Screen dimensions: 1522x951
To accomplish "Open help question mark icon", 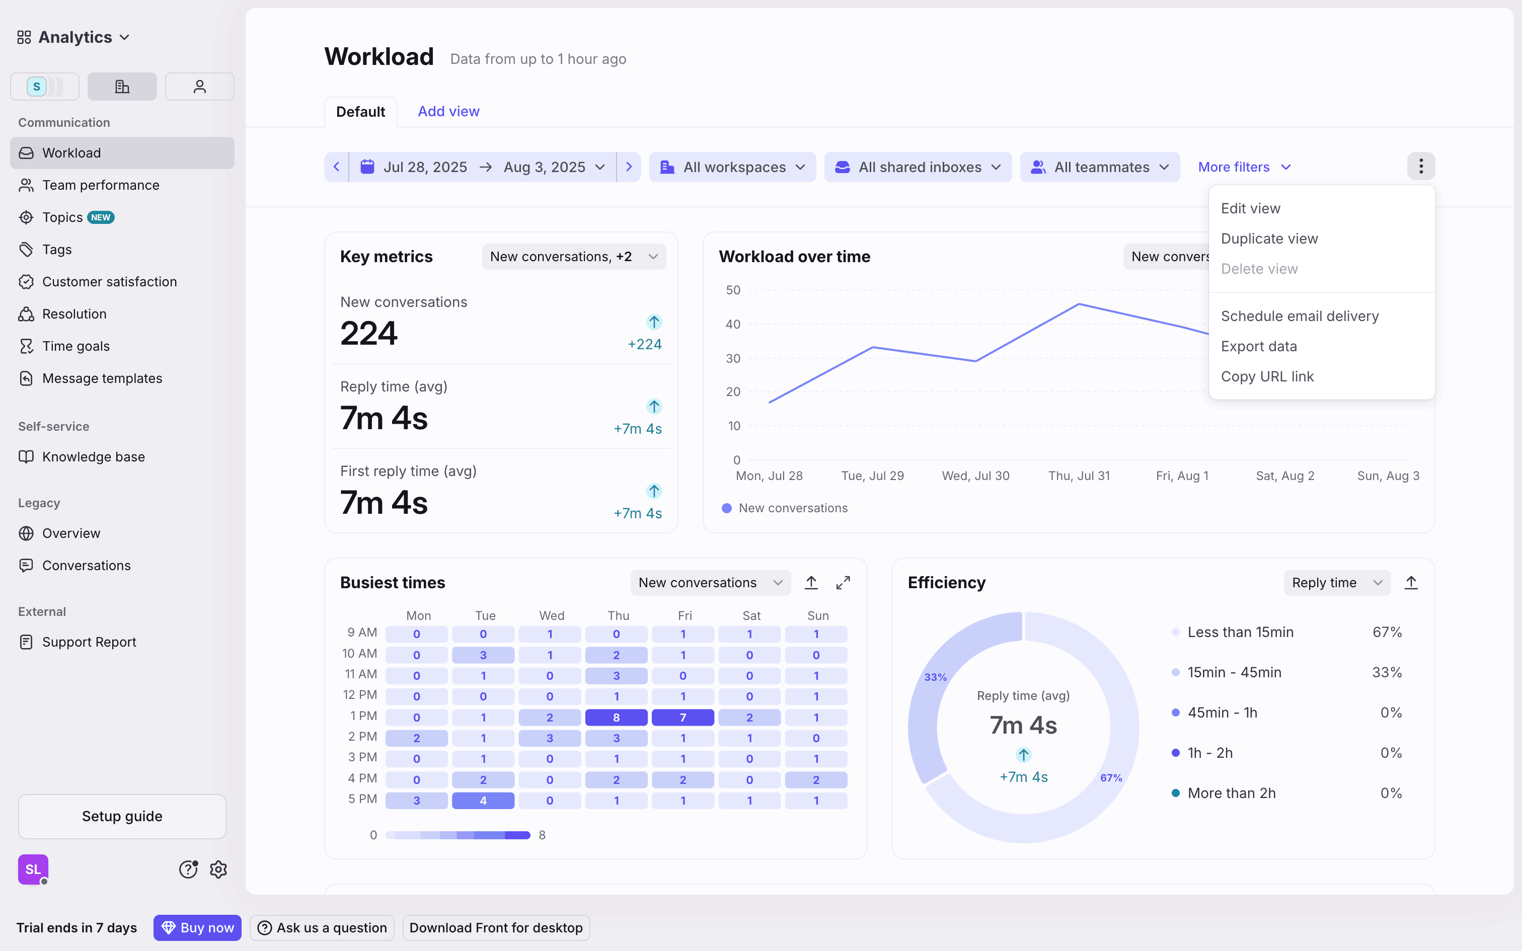I will (x=188, y=869).
